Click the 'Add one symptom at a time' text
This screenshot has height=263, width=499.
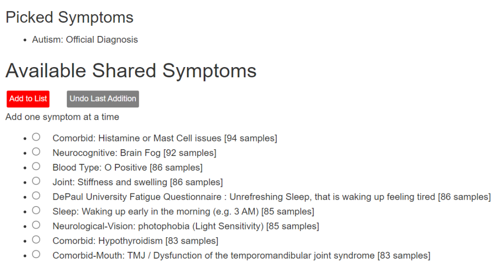62,117
